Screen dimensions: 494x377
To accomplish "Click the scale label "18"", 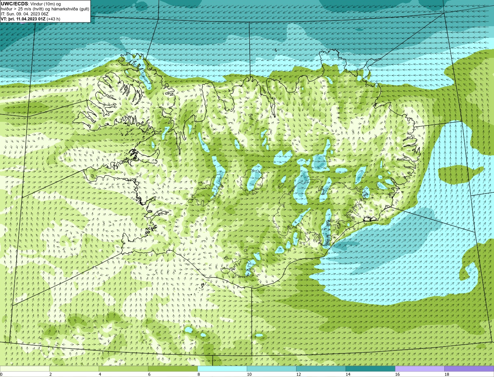I will [447, 374].
